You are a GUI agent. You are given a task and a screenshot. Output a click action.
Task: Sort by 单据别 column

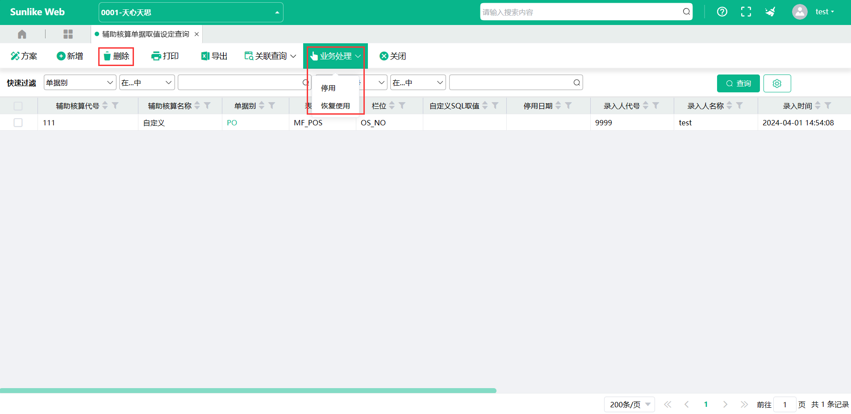(262, 105)
